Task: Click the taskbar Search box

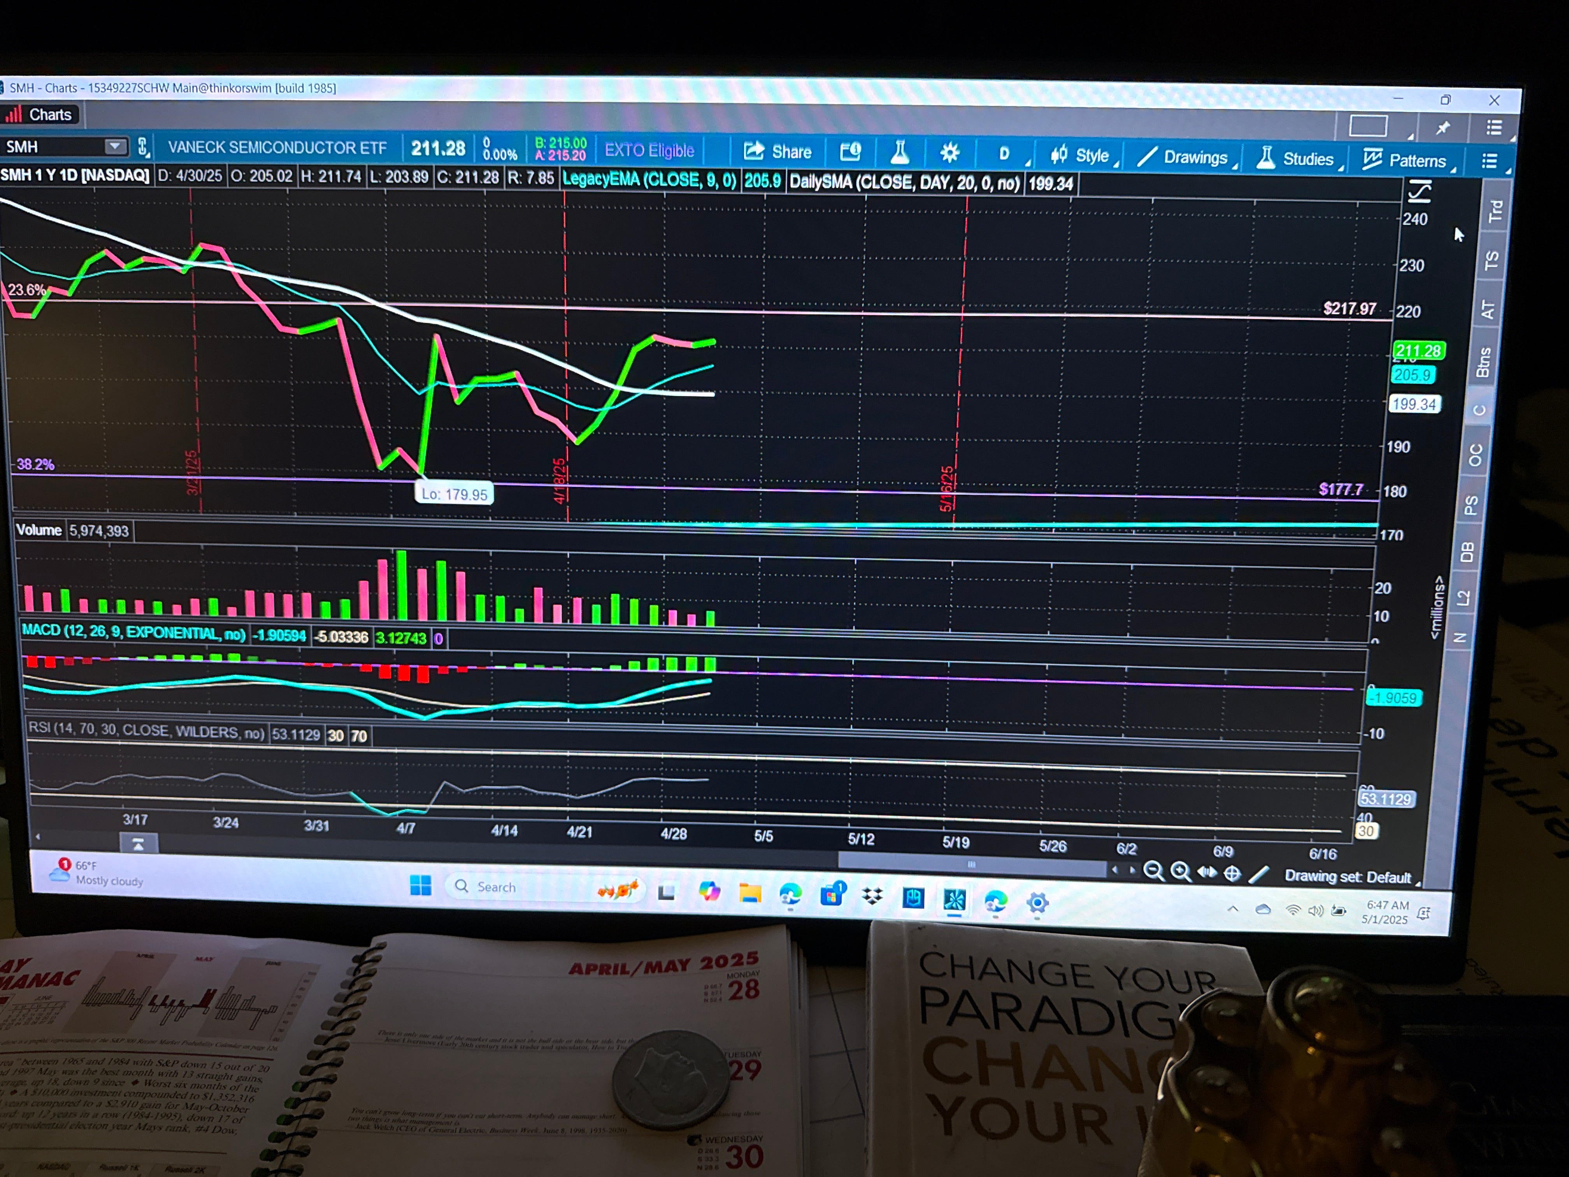Action: (545, 887)
